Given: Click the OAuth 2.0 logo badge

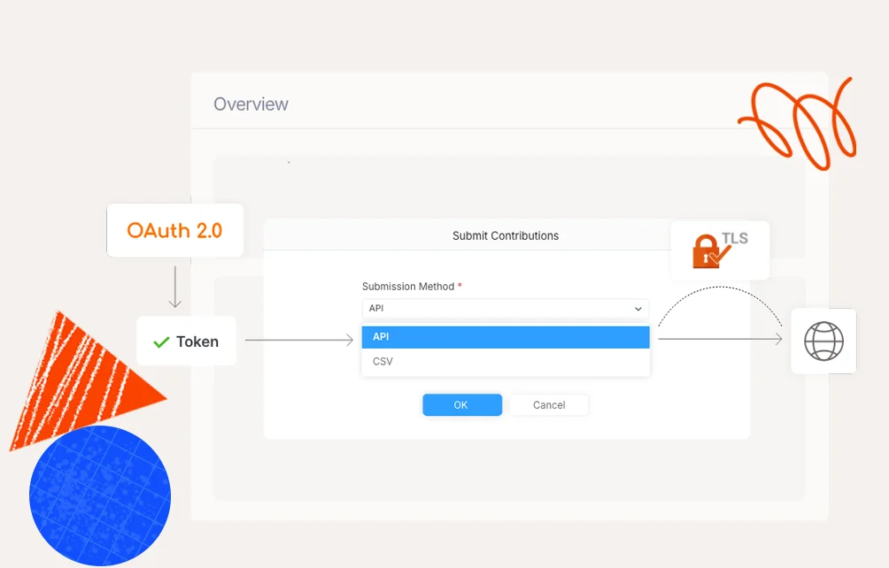Looking at the screenshot, I should 174,231.
